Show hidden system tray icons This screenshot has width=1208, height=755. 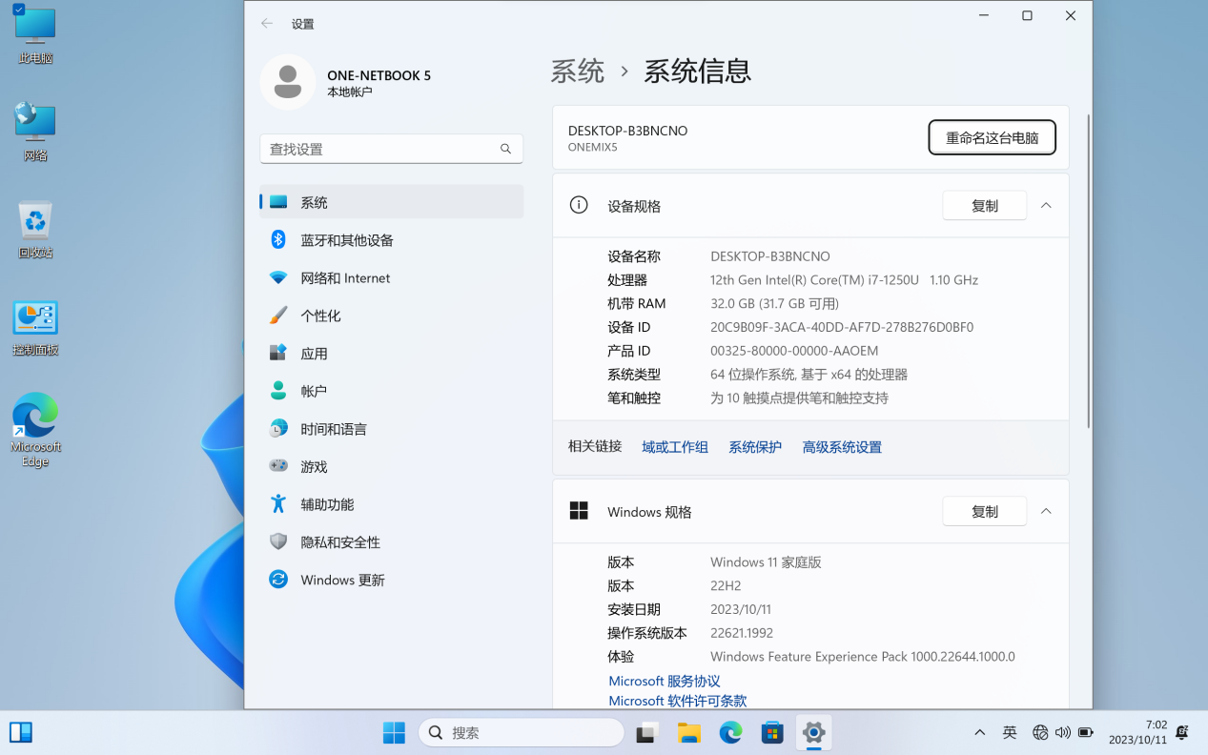coord(979,732)
